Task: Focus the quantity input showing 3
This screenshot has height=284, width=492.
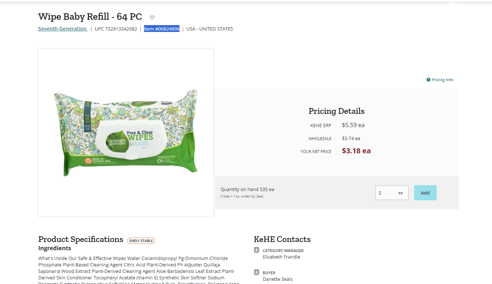Action: [392, 193]
